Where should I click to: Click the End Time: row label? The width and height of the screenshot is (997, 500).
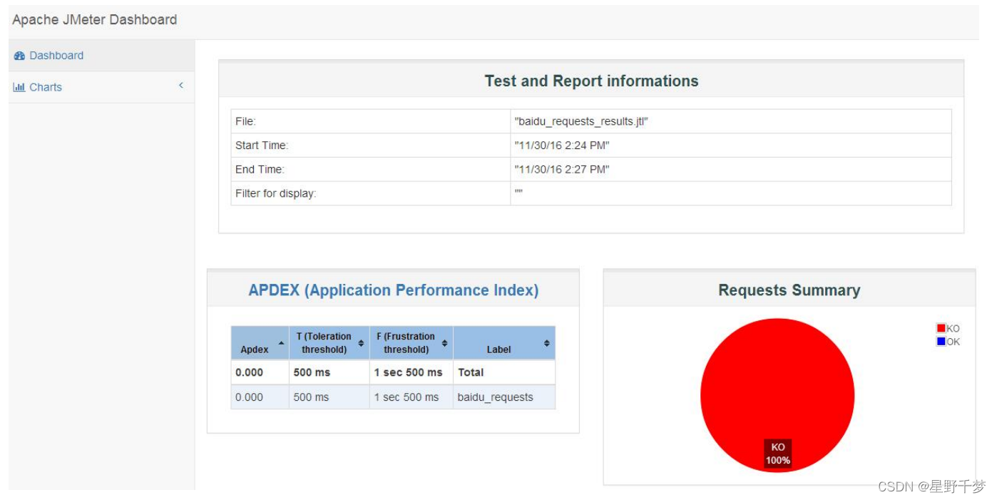260,170
